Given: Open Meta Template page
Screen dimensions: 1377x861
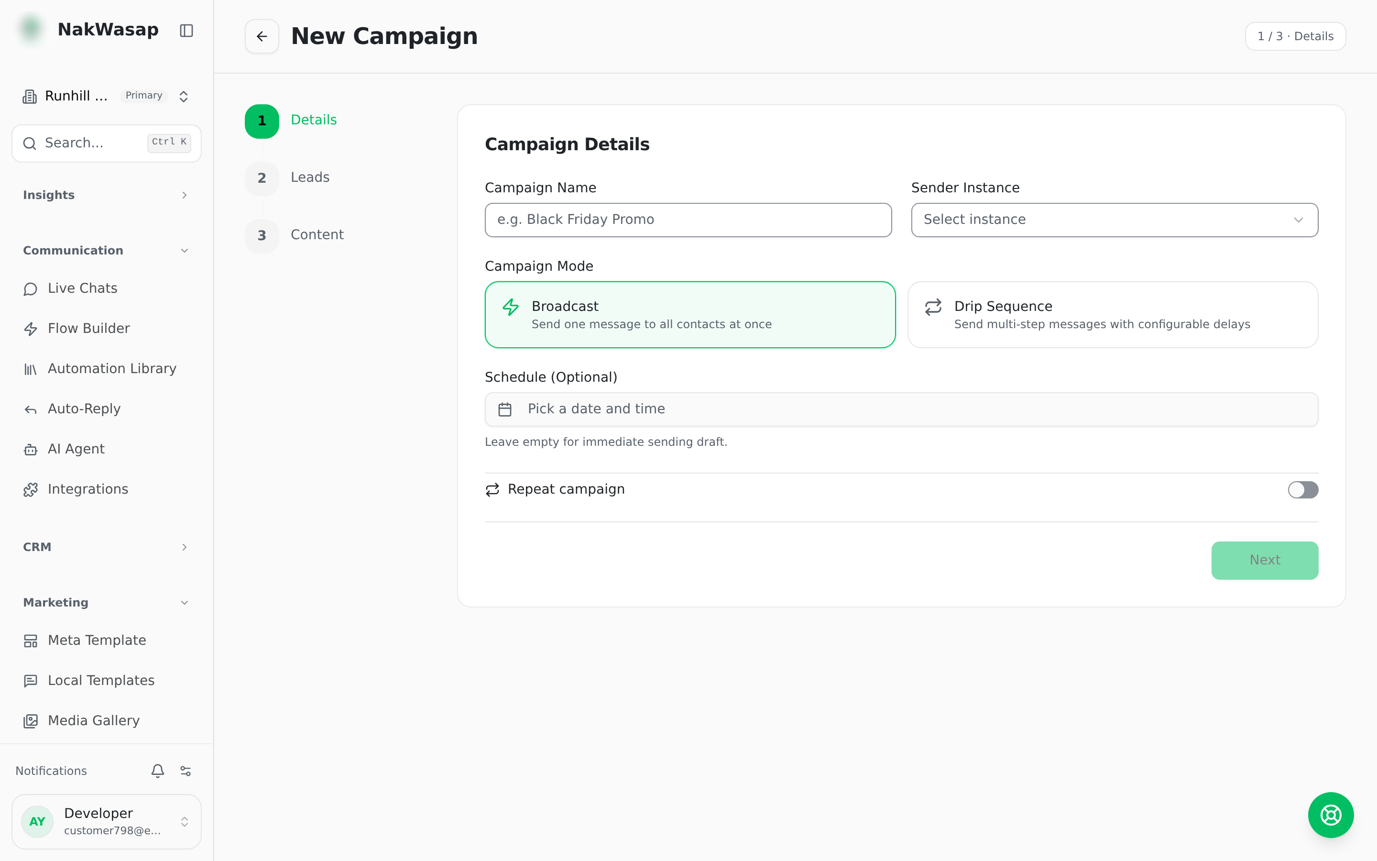Looking at the screenshot, I should 106,640.
